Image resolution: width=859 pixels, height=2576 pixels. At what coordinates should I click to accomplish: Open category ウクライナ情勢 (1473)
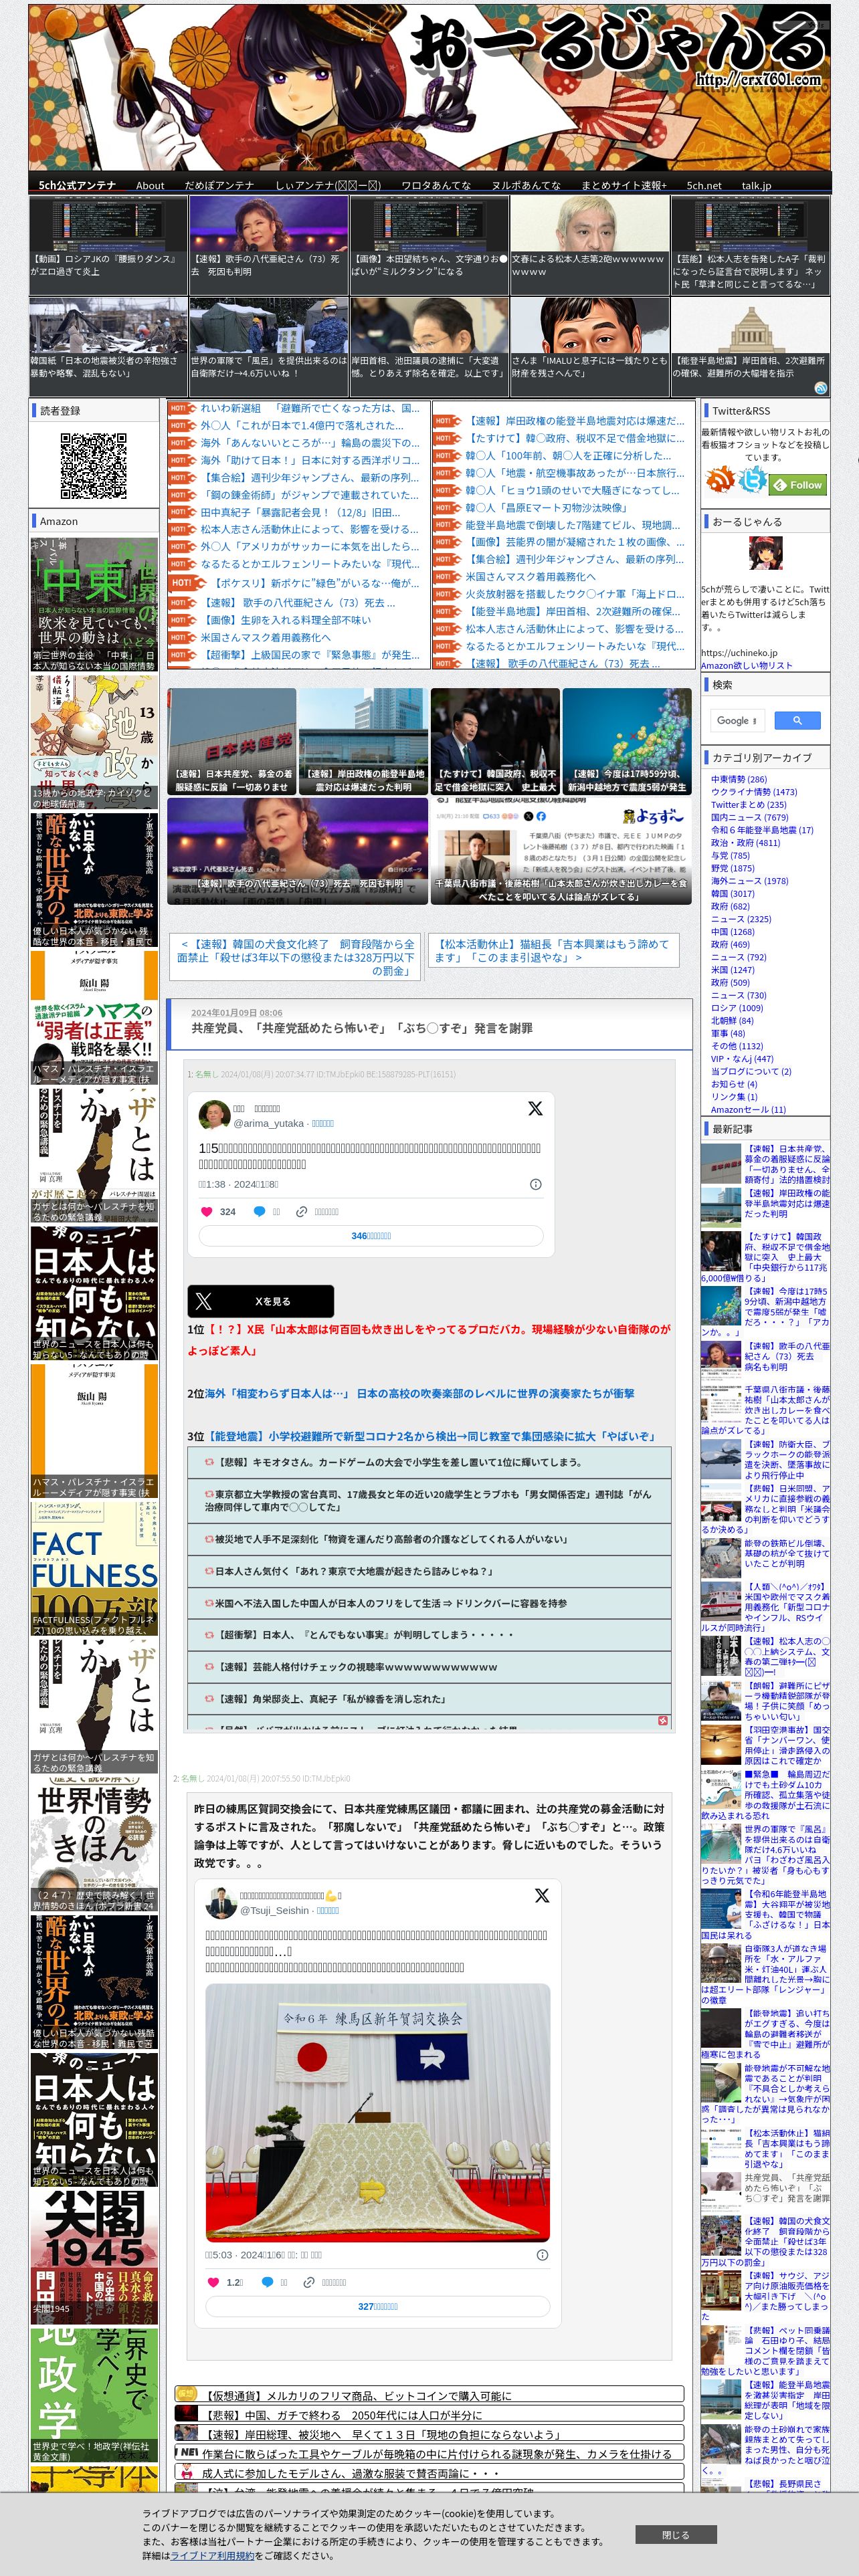point(754,792)
